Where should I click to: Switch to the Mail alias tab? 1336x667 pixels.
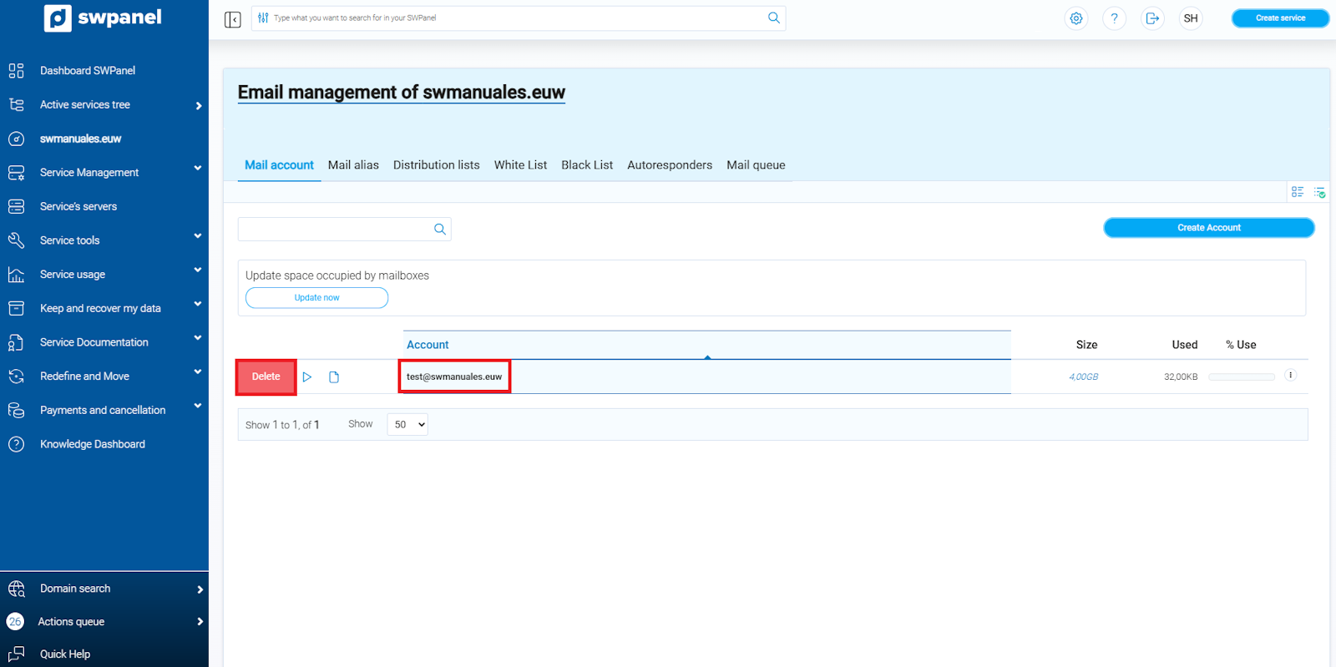pos(353,165)
